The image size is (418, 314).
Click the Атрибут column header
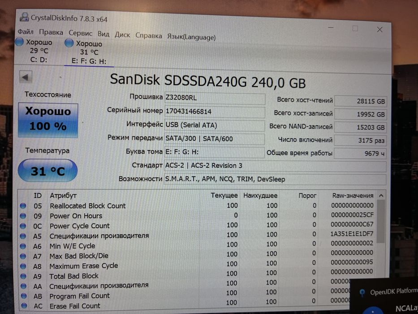pyautogui.click(x=63, y=196)
